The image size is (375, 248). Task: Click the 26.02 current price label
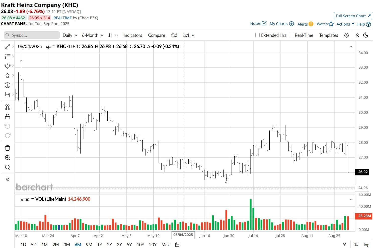362,172
